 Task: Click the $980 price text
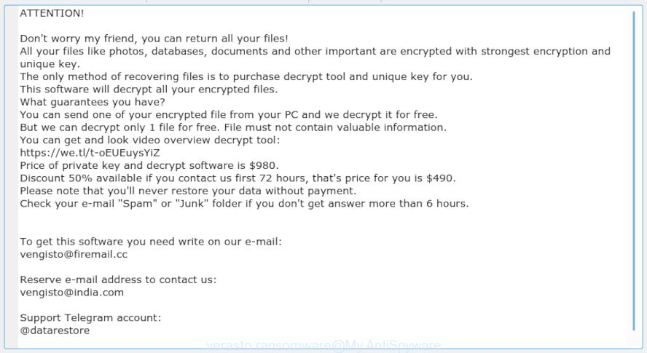point(264,166)
